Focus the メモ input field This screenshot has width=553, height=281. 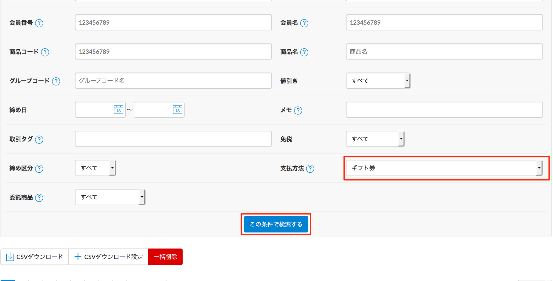pyautogui.click(x=444, y=110)
